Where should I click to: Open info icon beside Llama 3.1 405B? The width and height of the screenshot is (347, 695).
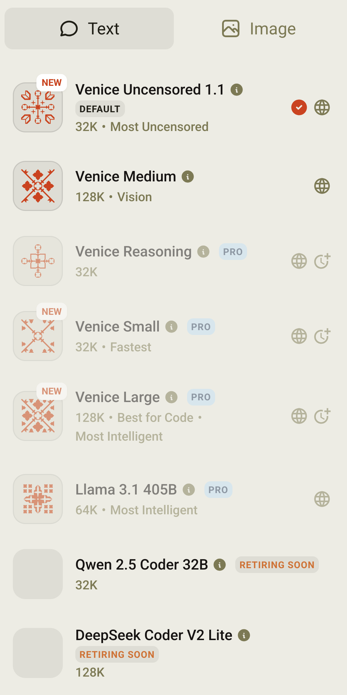[189, 490]
